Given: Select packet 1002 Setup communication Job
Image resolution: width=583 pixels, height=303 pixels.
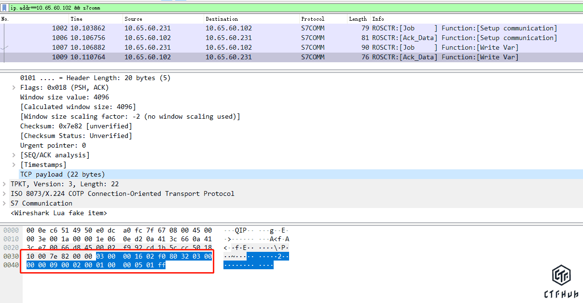Looking at the screenshot, I should click(290, 28).
